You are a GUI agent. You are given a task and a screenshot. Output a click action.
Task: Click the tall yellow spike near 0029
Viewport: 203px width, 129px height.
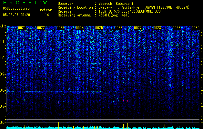click(172, 125)
